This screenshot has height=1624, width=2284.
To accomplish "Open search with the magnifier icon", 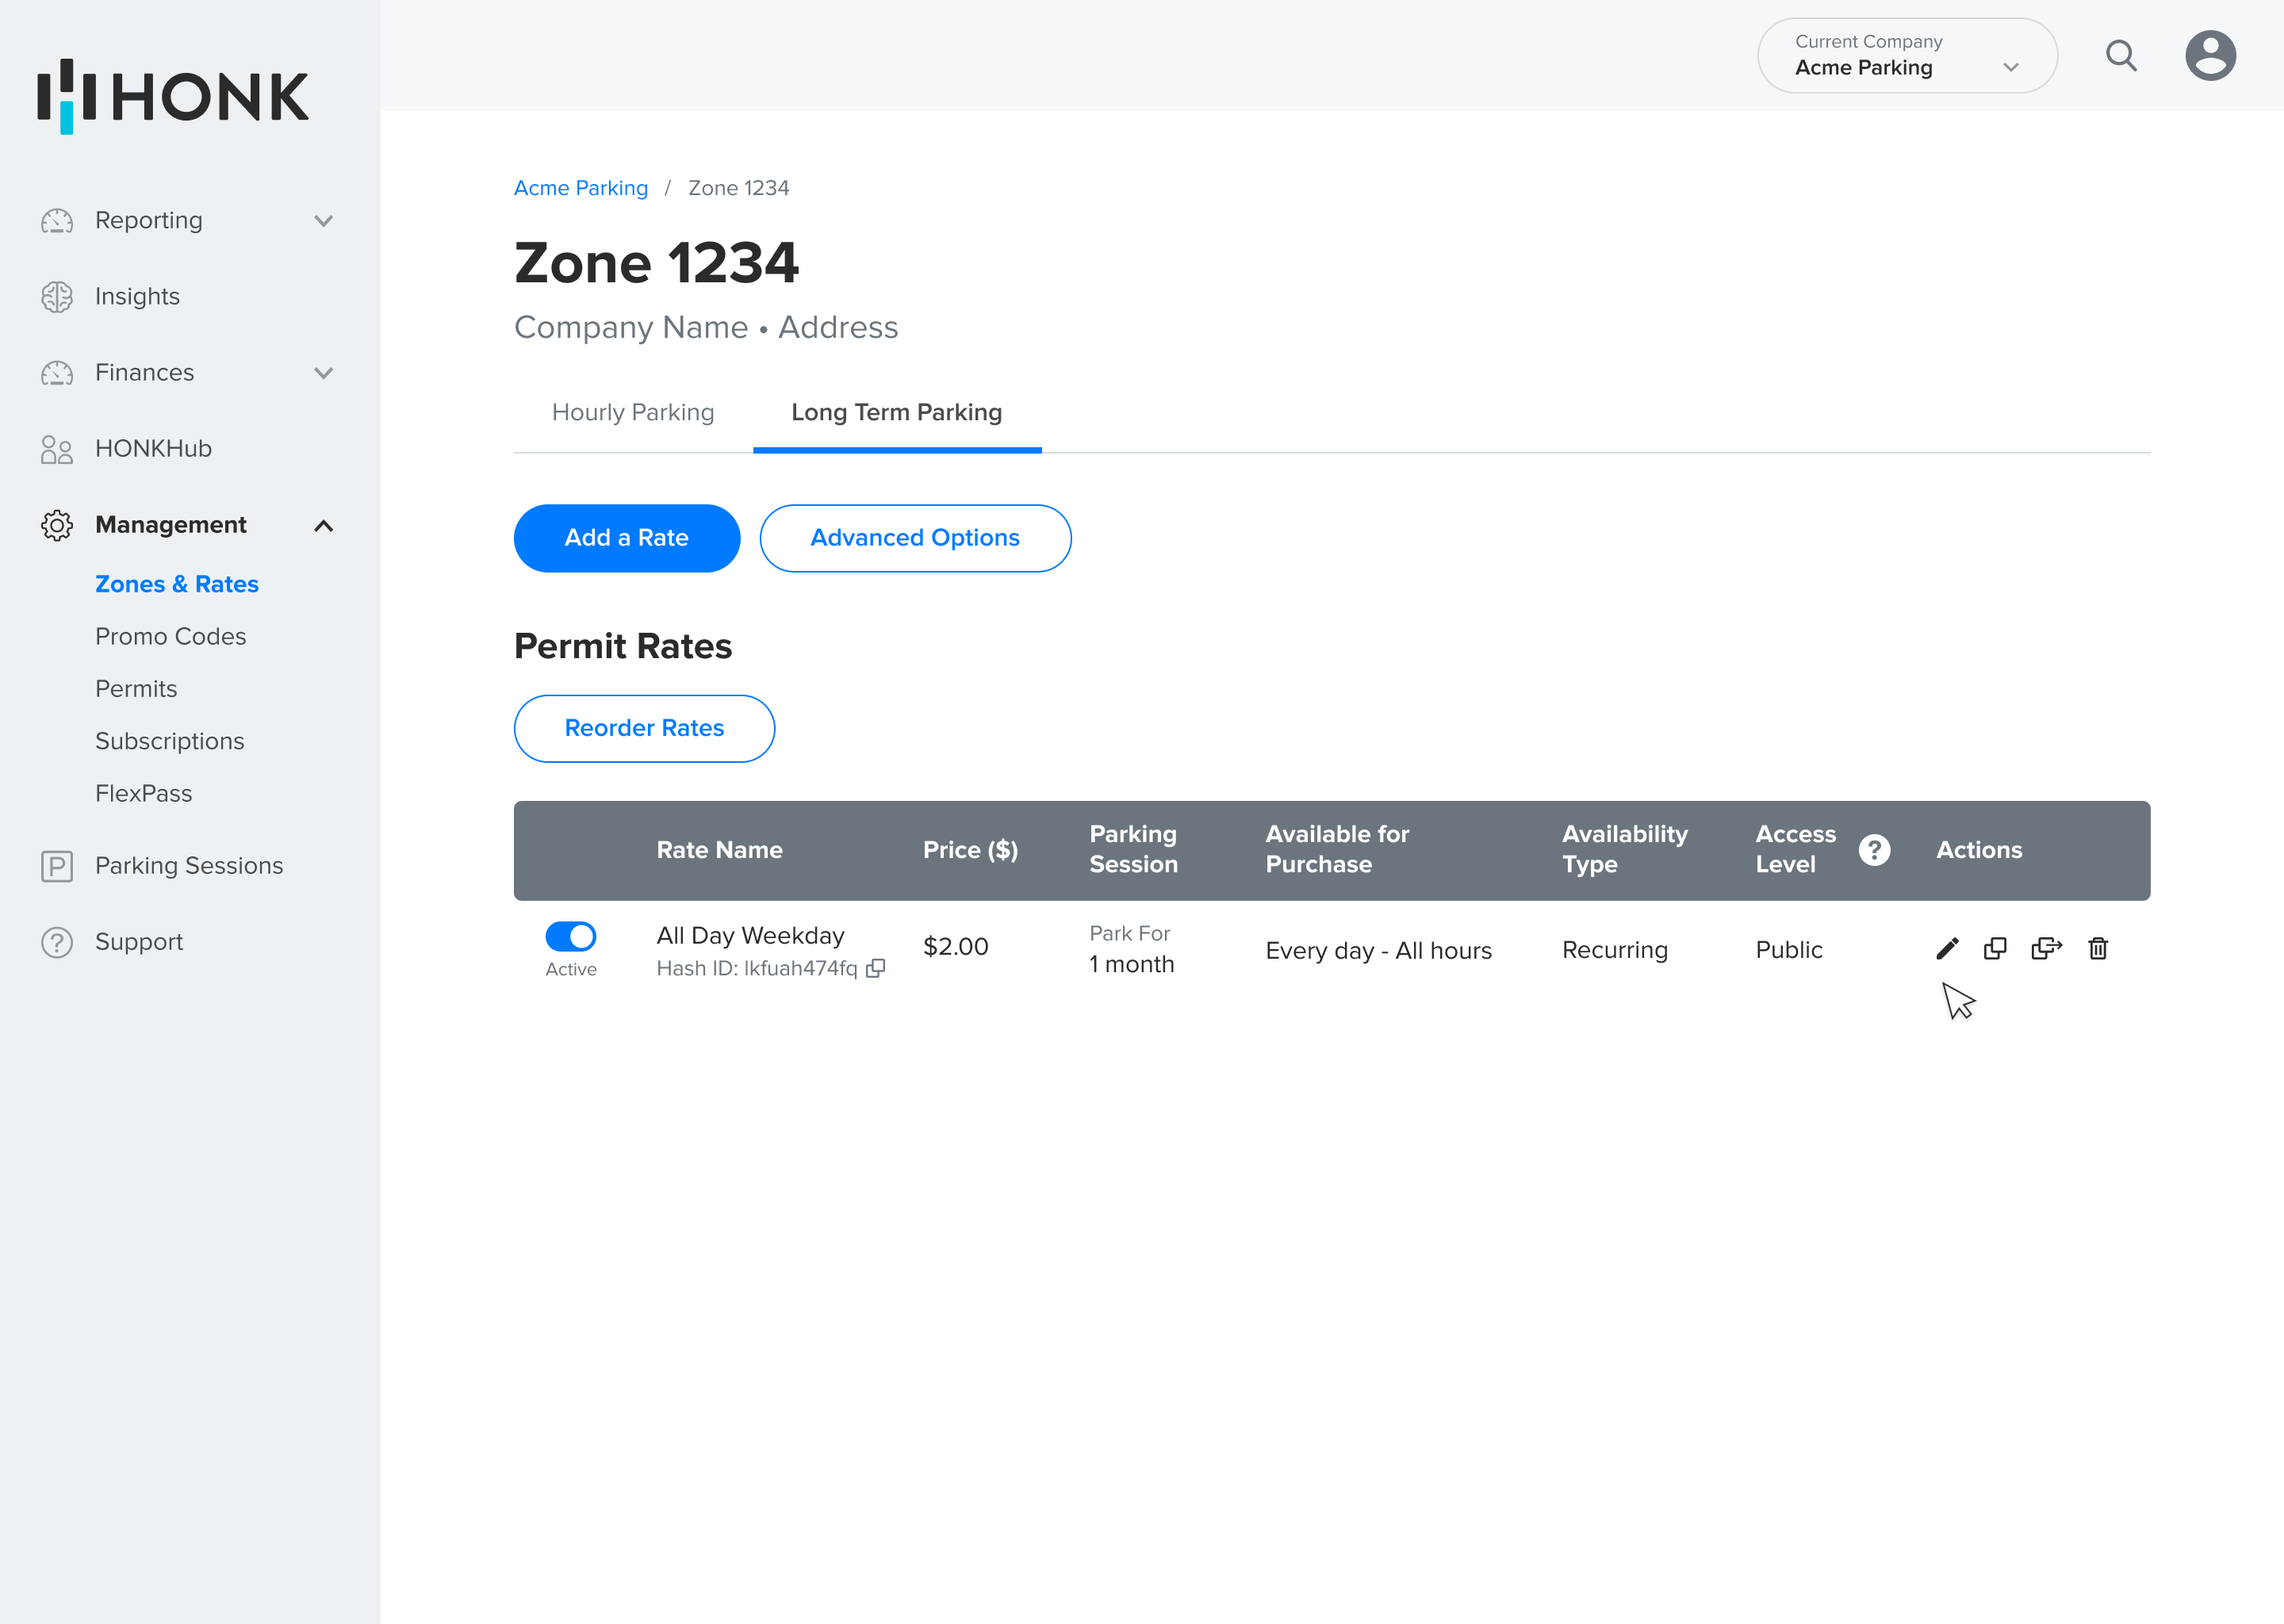I will 2121,56.
